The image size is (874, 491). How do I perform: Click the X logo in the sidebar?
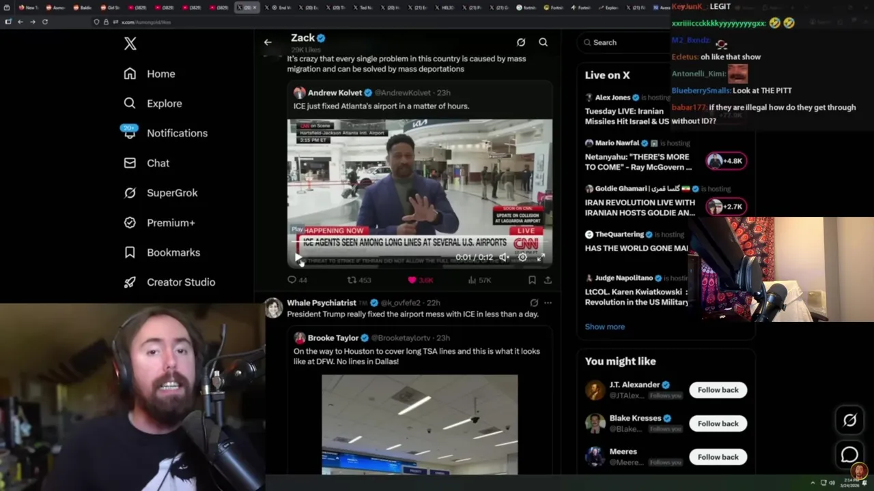(130, 44)
